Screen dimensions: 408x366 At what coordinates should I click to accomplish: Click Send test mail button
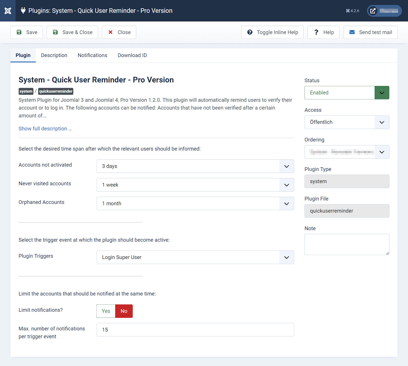(370, 32)
